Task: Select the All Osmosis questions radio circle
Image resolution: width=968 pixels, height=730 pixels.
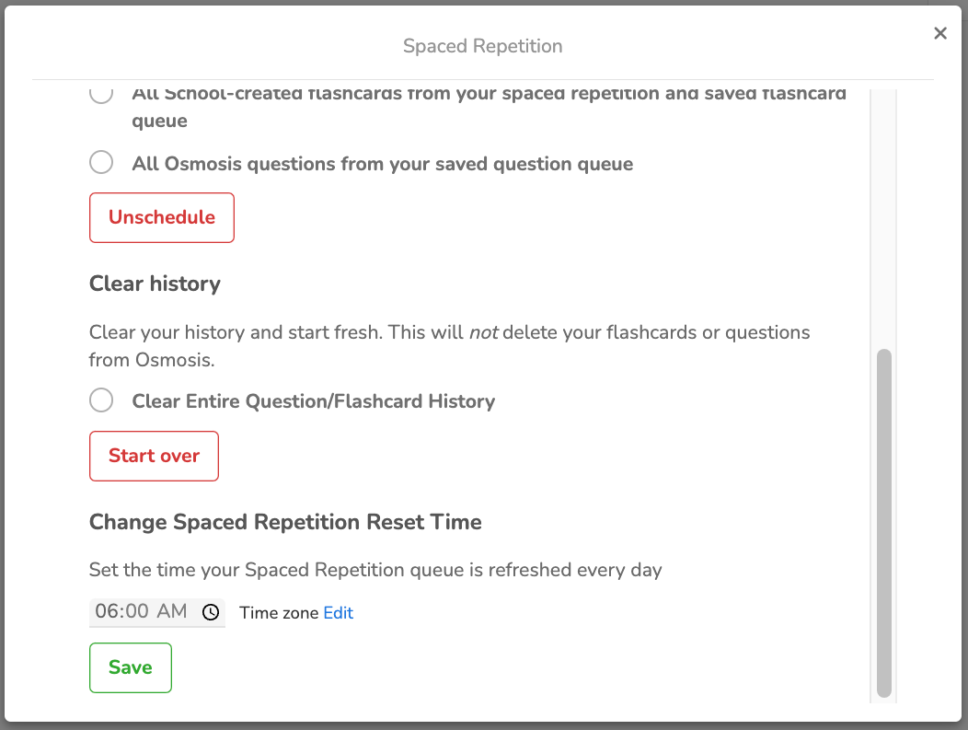Action: (101, 163)
